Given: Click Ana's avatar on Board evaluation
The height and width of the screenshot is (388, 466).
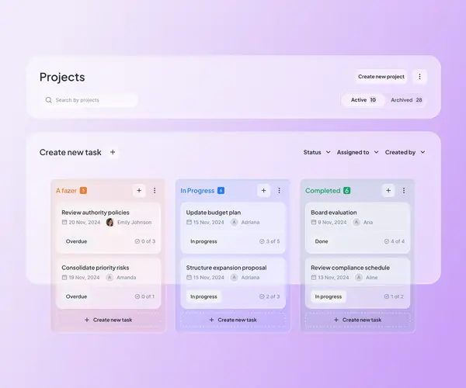Looking at the screenshot, I should coord(356,222).
